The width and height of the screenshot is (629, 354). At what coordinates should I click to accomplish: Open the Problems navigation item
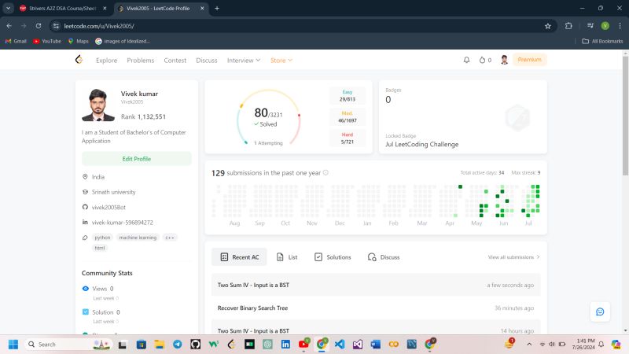click(x=141, y=60)
